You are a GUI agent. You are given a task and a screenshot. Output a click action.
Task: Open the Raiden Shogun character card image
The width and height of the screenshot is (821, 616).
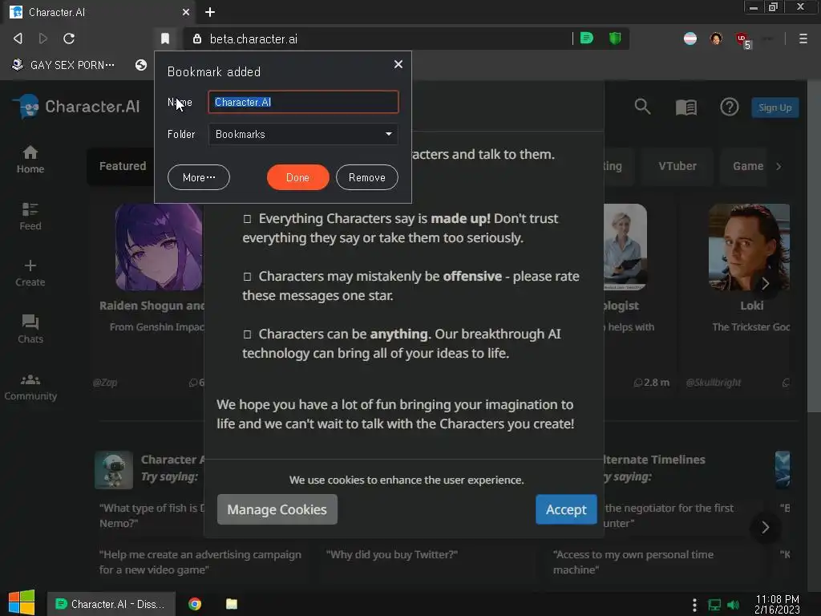[160, 247]
